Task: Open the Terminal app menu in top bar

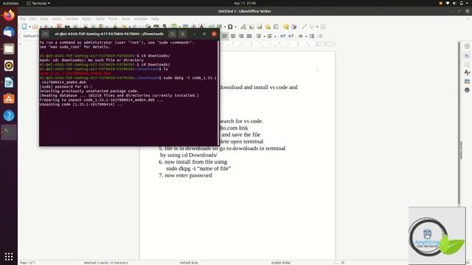Action: 38,3
